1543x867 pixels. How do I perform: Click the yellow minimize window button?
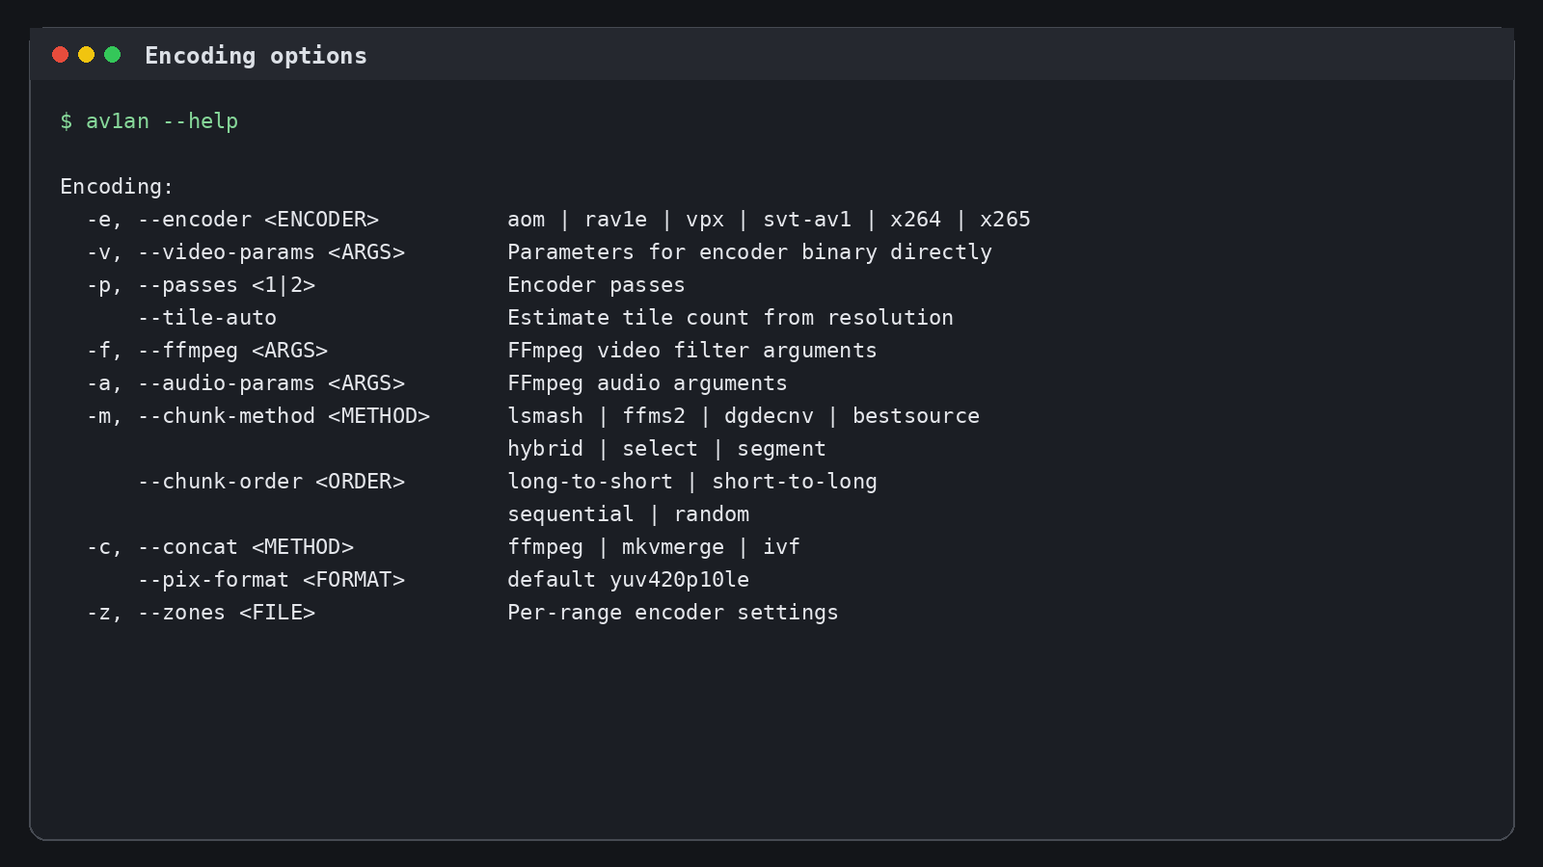(x=86, y=55)
